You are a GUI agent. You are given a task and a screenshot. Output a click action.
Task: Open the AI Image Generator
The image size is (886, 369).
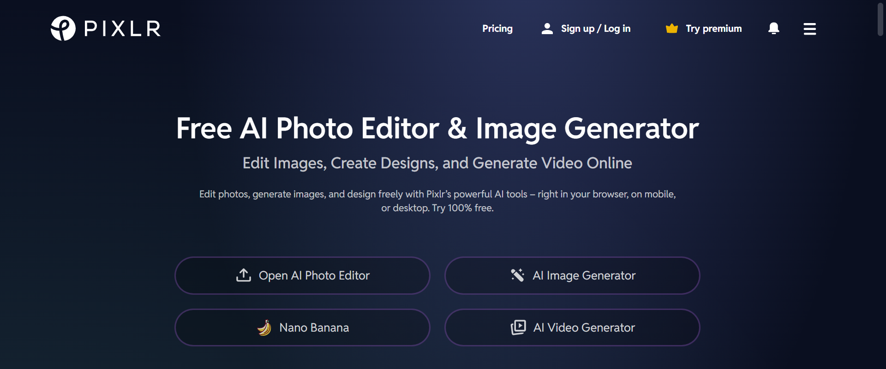584,275
